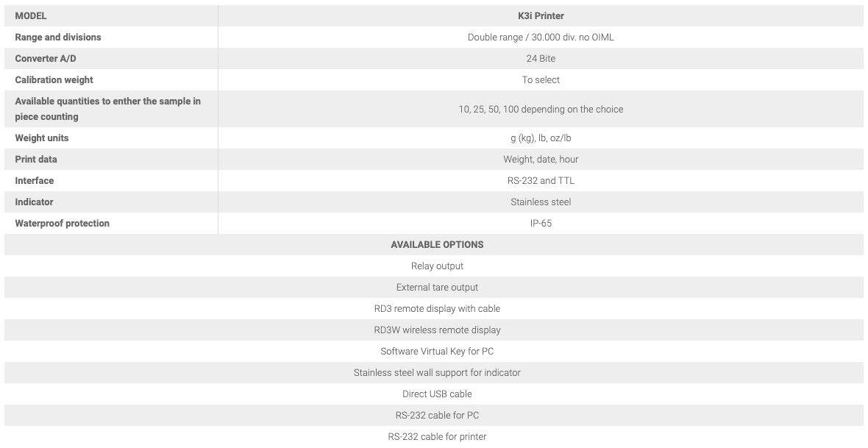Viewport: 868px width, 448px height.
Task: Select the Direct USB cable option
Action: coord(437,394)
